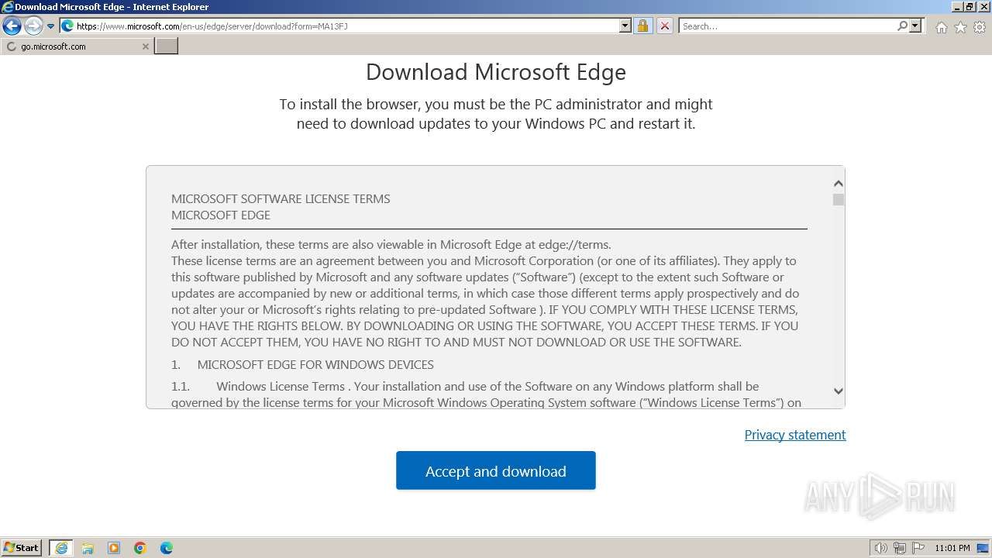
Task: Click Accept and download button
Action: (x=496, y=470)
